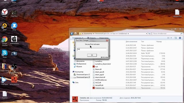Sort by Тип column header
The image size is (184, 103).
pyautogui.click(x=143, y=41)
